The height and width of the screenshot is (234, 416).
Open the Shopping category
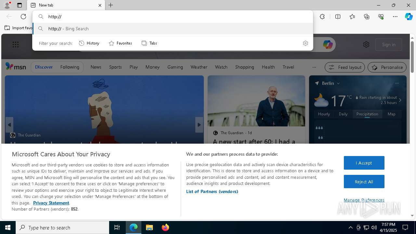click(244, 67)
